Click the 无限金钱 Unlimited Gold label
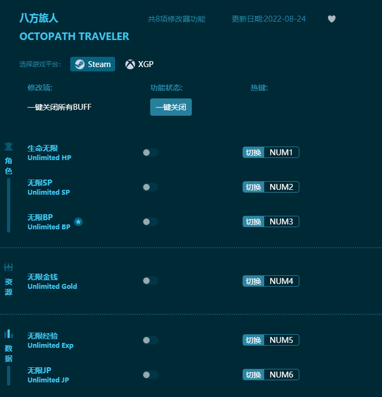The height and width of the screenshot is (397, 382). point(52,282)
